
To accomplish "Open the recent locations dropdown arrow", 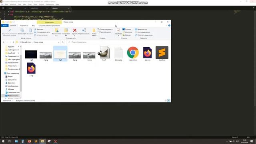I will coord(11,42).
